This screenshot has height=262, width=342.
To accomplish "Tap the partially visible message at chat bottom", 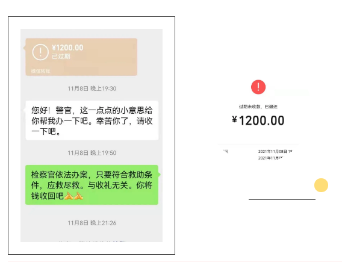I will 92,242.
